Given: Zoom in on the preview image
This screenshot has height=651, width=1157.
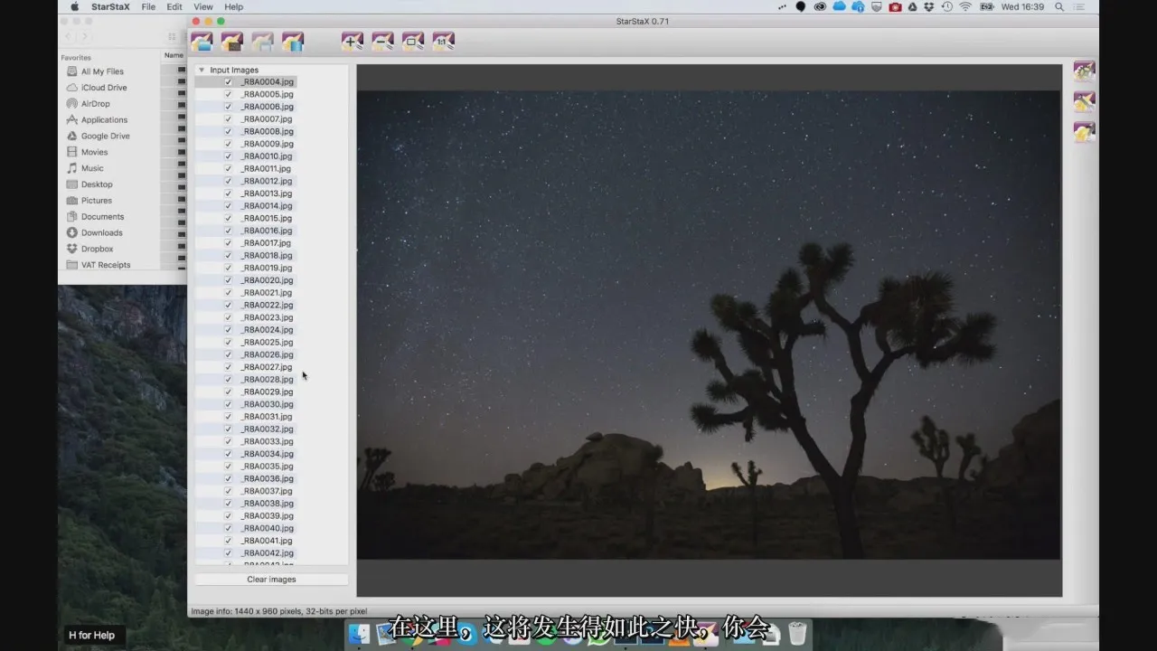Looking at the screenshot, I should (353, 42).
